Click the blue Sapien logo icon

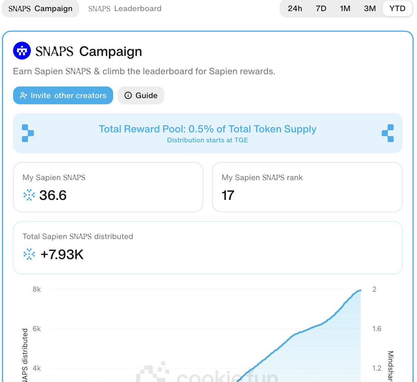pos(22,51)
